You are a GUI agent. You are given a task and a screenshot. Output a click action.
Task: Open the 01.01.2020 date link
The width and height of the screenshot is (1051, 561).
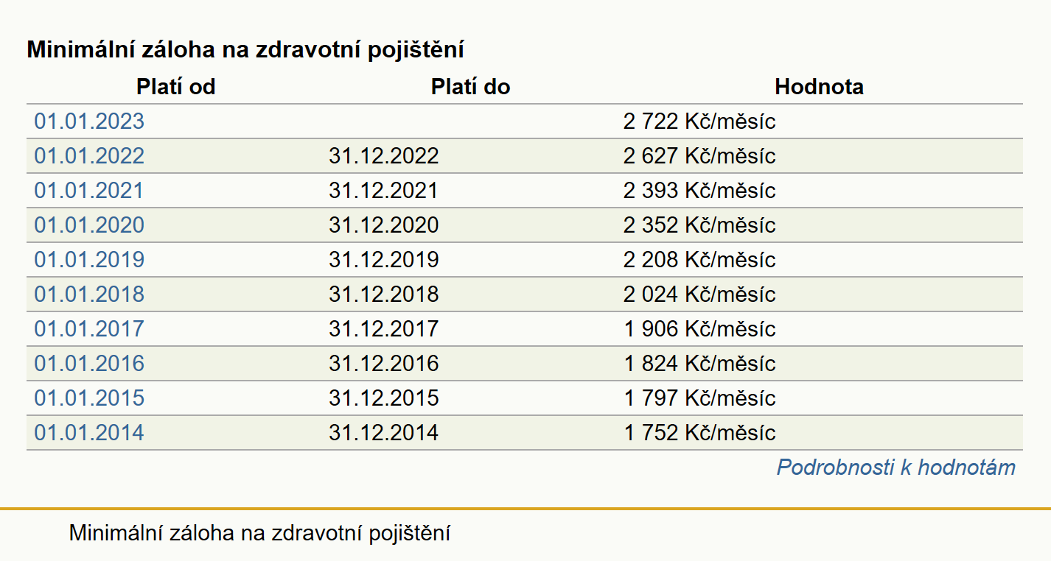pyautogui.click(x=89, y=225)
